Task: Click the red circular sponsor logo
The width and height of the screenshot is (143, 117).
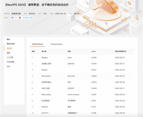Action: (x=20, y=18)
